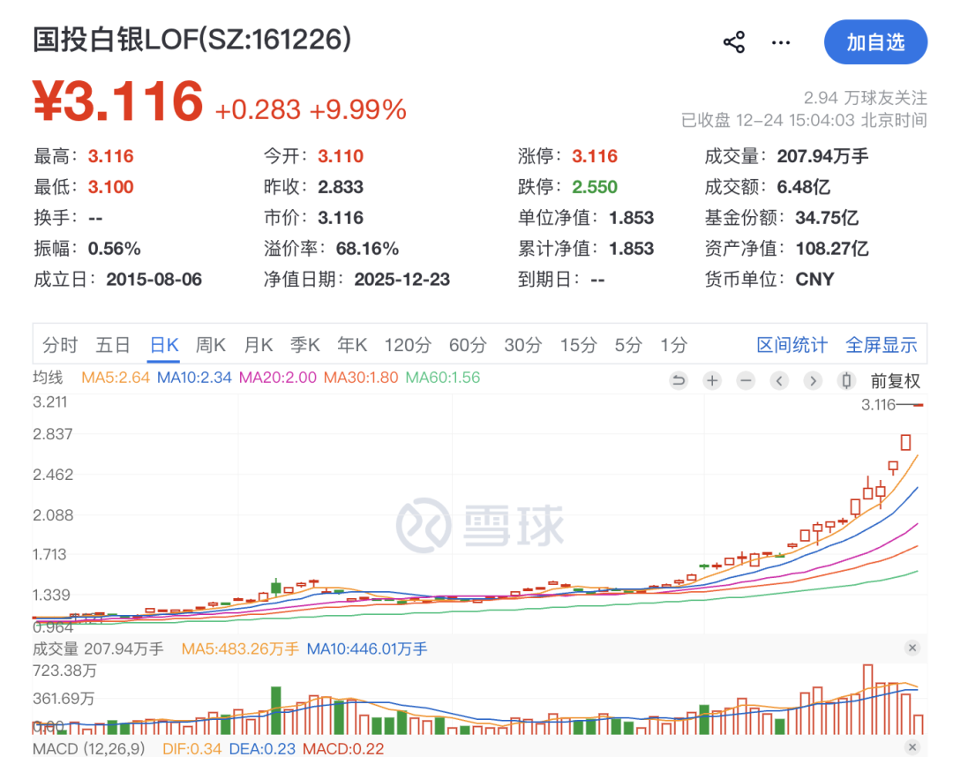This screenshot has height=757, width=953.
Task: Zoom into the chart with the plus icon
Action: coord(712,380)
